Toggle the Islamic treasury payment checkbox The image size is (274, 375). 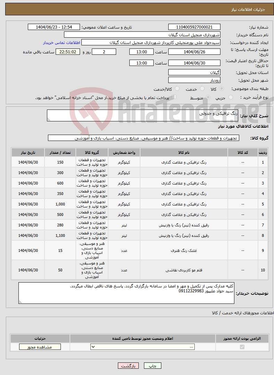[174, 97]
